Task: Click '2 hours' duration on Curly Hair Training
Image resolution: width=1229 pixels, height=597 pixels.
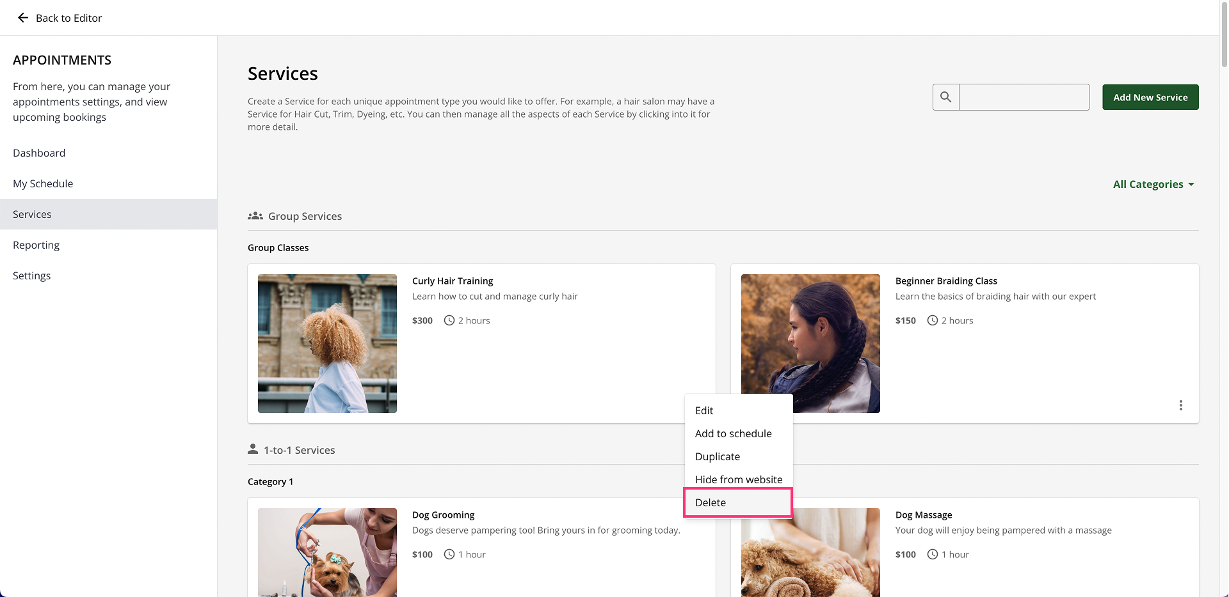Action: coord(474,320)
